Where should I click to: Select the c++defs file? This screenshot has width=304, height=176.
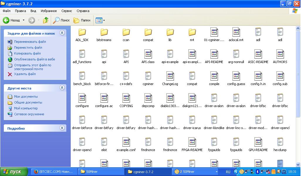tap(126, 79)
